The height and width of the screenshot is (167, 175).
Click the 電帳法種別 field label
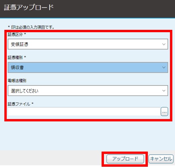pos(17,80)
